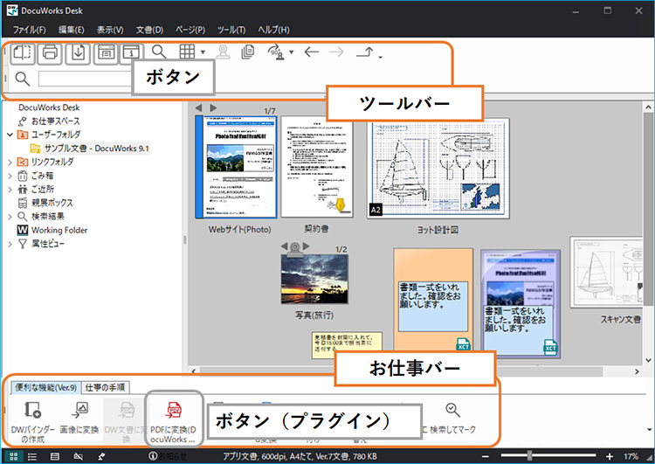Screen dimensions: 655x464
Task: Open the ページ(P) menu
Action: (x=190, y=30)
